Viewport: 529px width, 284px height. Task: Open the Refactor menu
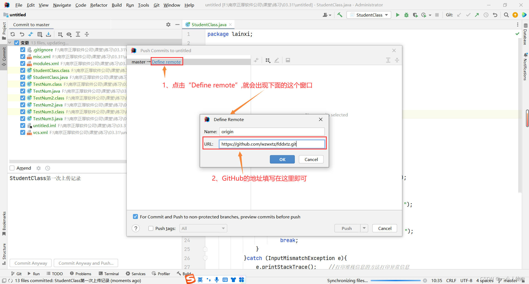click(x=99, y=5)
